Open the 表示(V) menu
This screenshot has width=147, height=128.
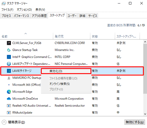(x=40, y=10)
